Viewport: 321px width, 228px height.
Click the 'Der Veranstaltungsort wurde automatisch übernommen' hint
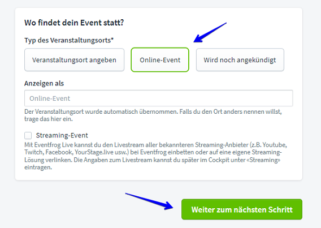pyautogui.click(x=153, y=115)
